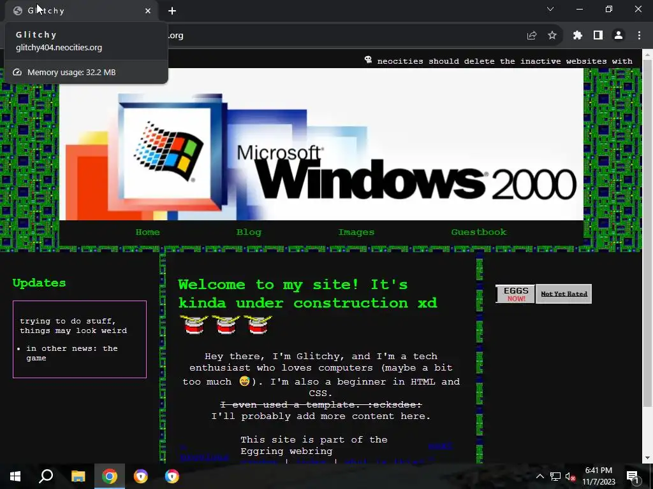653x489 pixels.
Task: Open the Chrome three-dot menu
Action: click(x=639, y=36)
